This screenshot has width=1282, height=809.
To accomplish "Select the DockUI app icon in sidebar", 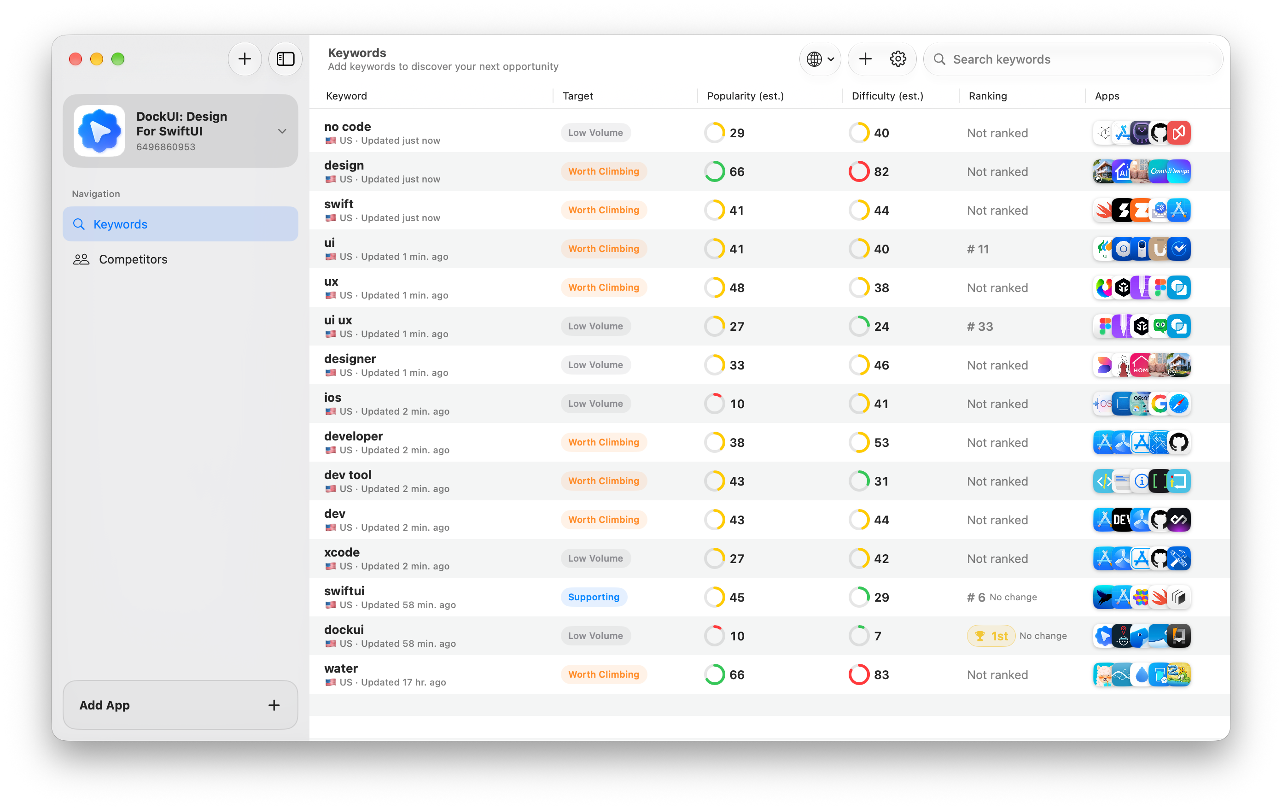I will coord(99,131).
